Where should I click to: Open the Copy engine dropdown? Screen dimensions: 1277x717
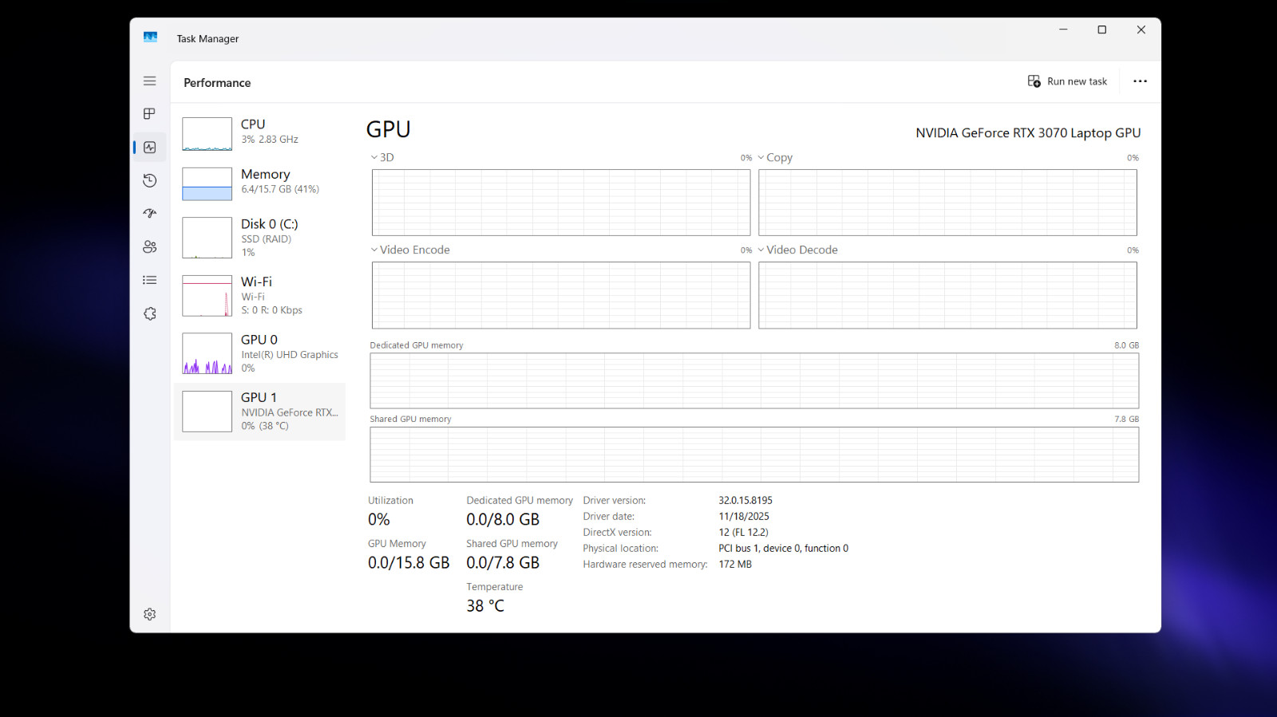(775, 158)
